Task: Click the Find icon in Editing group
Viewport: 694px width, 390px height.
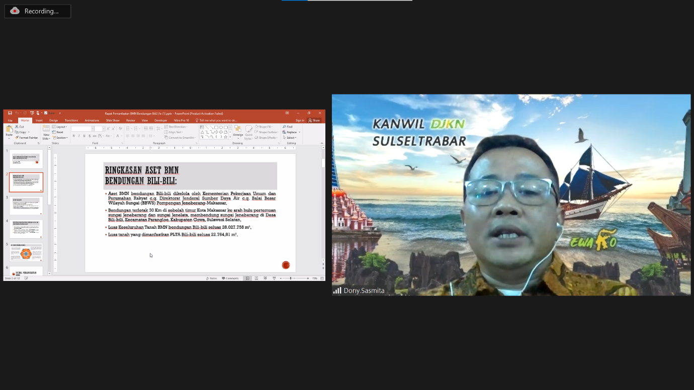Action: pos(287,127)
